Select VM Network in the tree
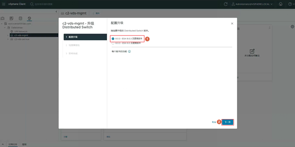295x147 pixels. click(x=21, y=31)
